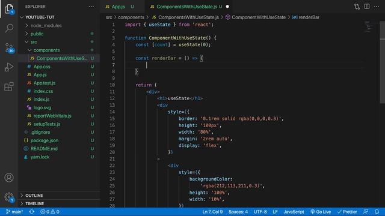Open the Accounts menu icon

pos(9,178)
